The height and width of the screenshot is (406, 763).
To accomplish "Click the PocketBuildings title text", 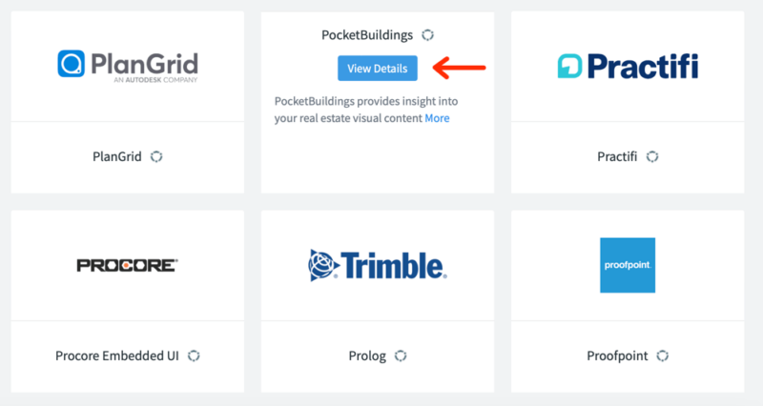I will (367, 35).
